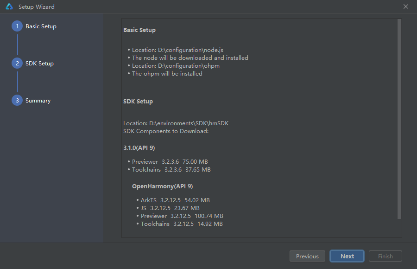This screenshot has width=417, height=269.
Task: Click the Previewer 3.2.12.5 100.74 MB entry
Action: click(x=182, y=216)
